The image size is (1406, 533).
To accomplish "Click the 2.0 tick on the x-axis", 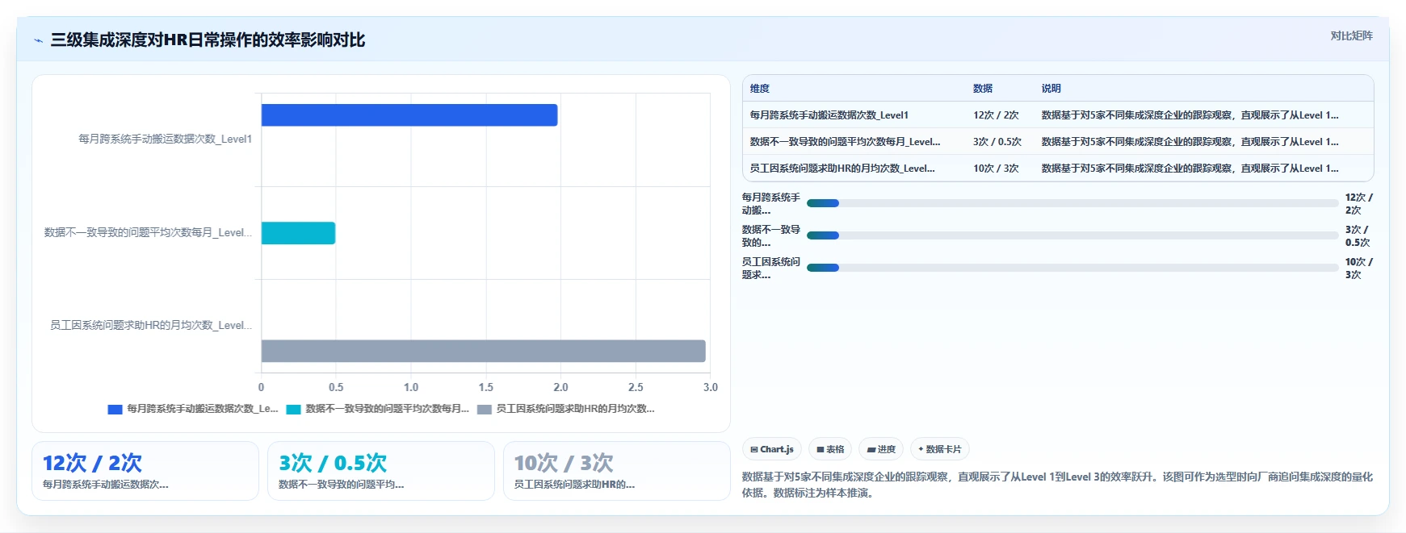I will [x=560, y=387].
